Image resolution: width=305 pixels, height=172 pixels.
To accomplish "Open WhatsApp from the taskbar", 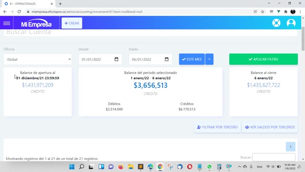I will 209,167.
